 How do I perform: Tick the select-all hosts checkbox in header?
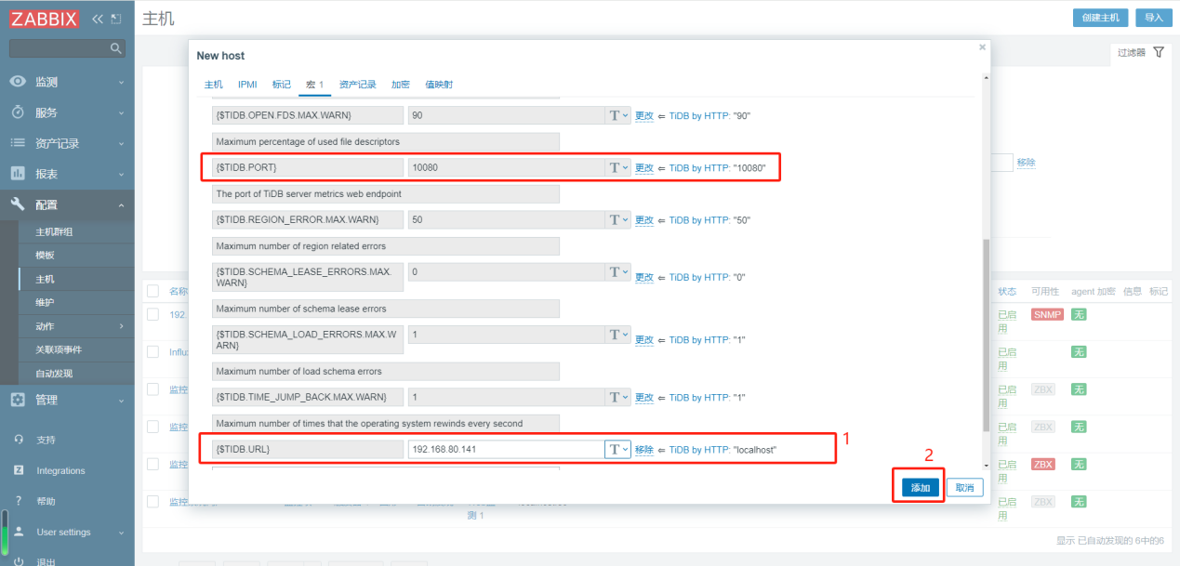[x=152, y=291]
